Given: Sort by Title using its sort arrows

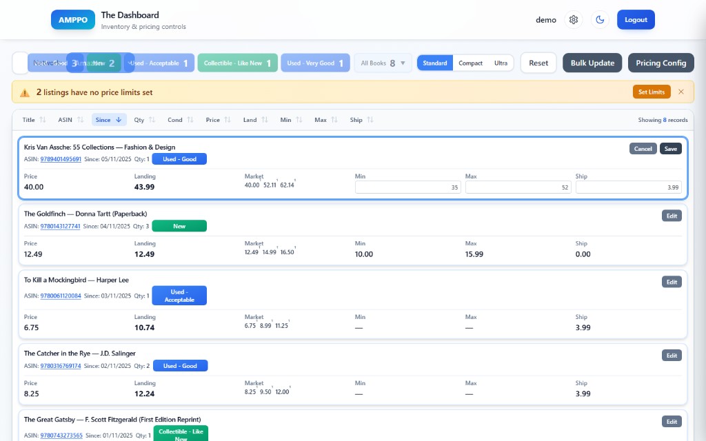Looking at the screenshot, I should pos(43,120).
